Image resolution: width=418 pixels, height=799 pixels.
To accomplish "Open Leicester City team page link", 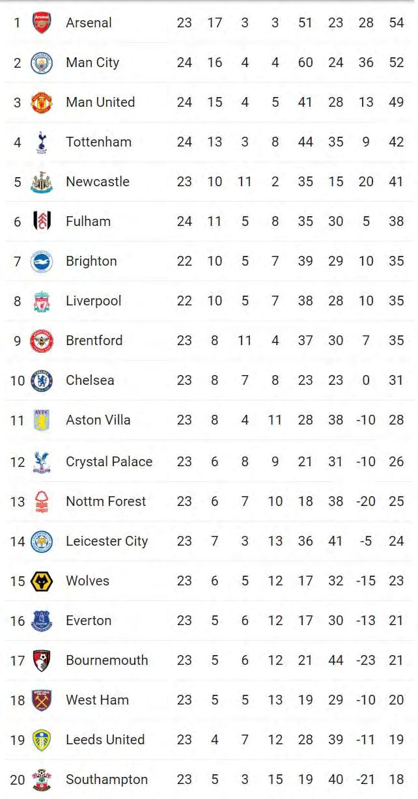I will [107, 541].
